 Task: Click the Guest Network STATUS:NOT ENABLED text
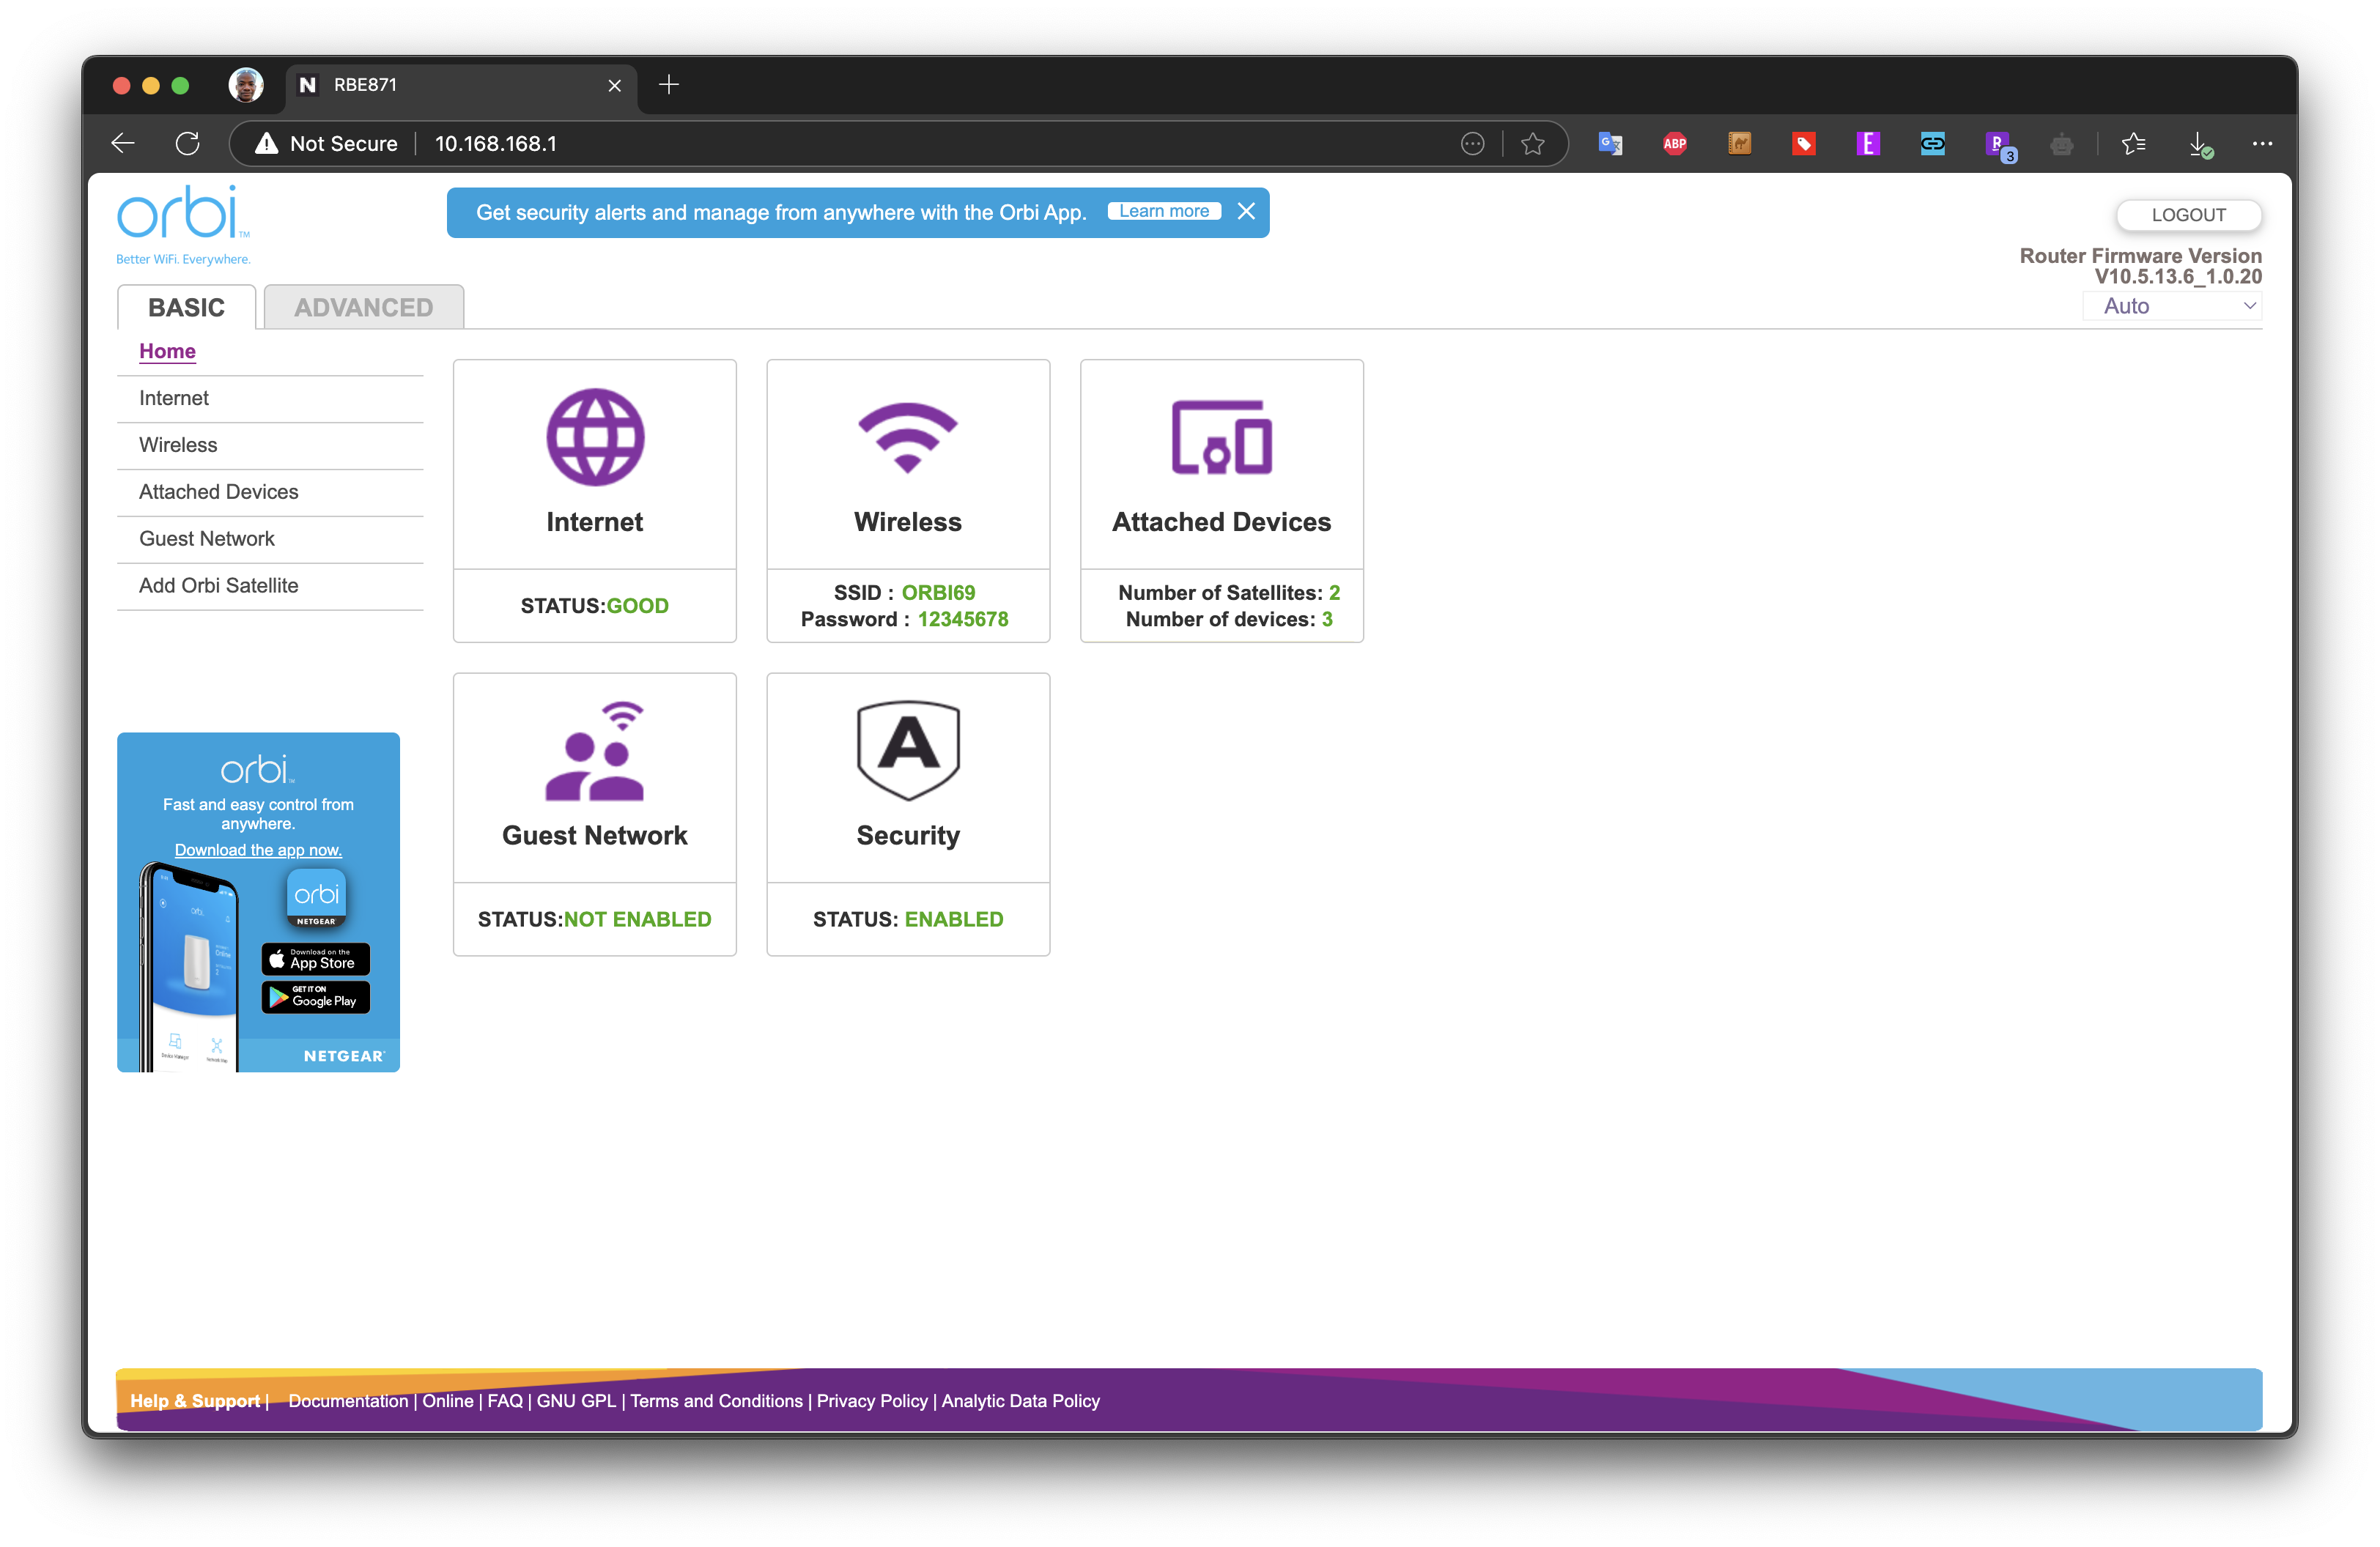pyautogui.click(x=595, y=919)
